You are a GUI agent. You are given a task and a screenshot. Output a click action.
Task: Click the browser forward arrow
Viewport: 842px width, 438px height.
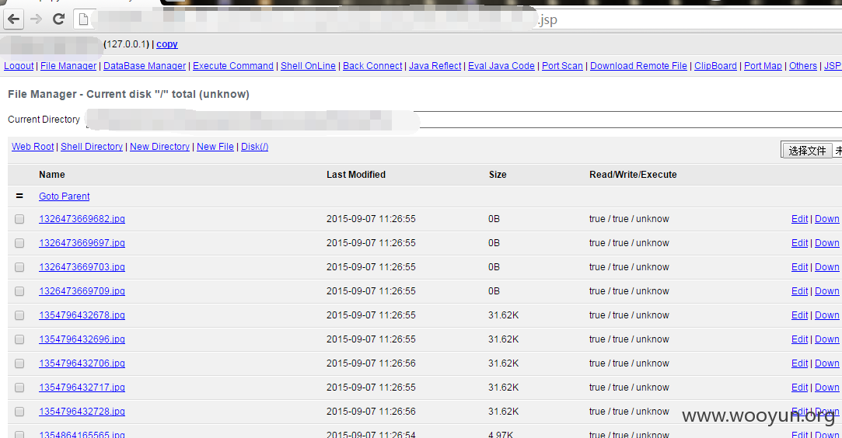pyautogui.click(x=36, y=20)
